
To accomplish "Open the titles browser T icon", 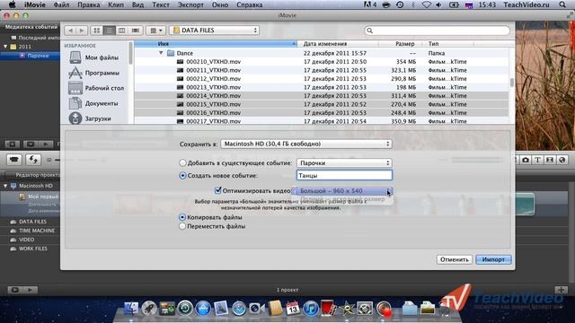I will [537, 160].
